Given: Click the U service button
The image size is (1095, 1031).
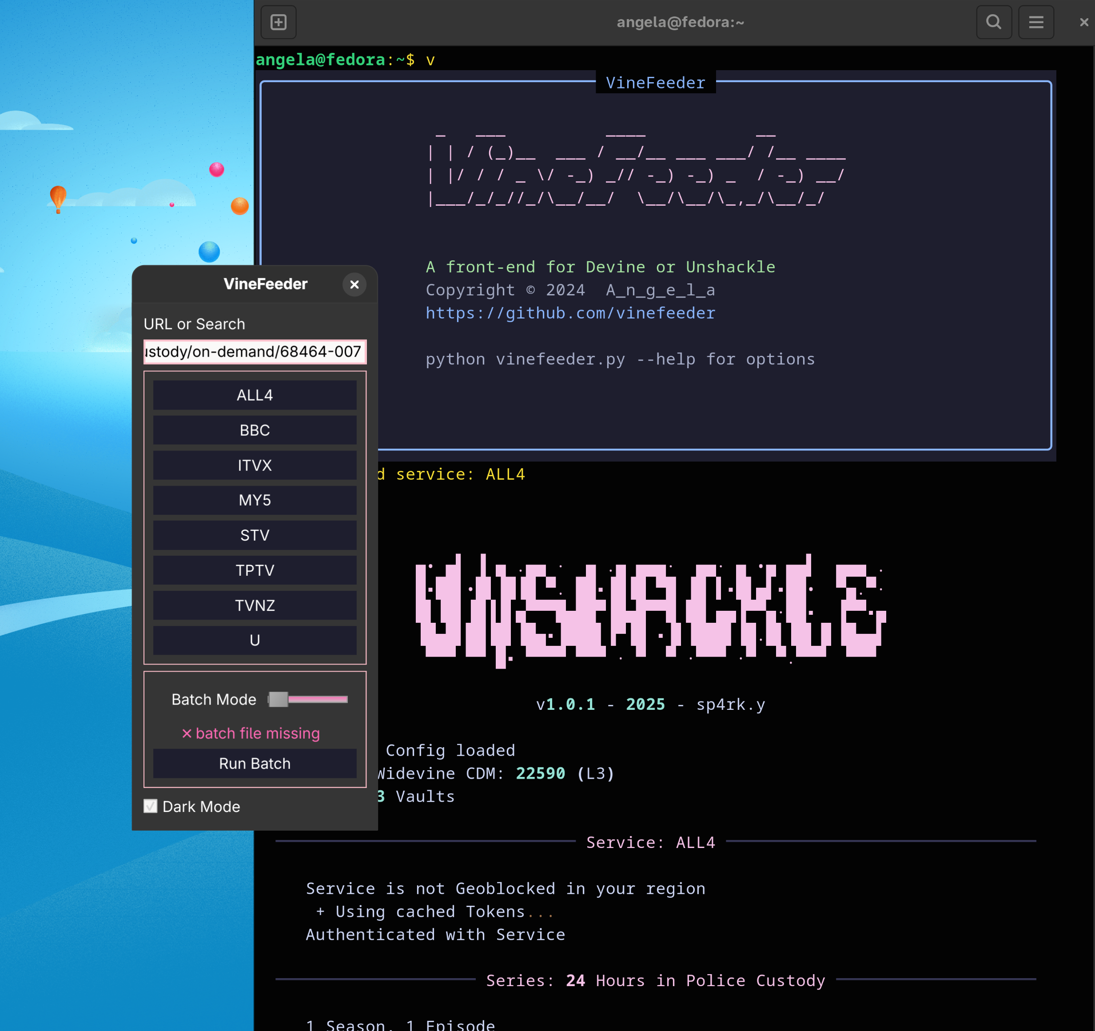Looking at the screenshot, I should click(255, 640).
